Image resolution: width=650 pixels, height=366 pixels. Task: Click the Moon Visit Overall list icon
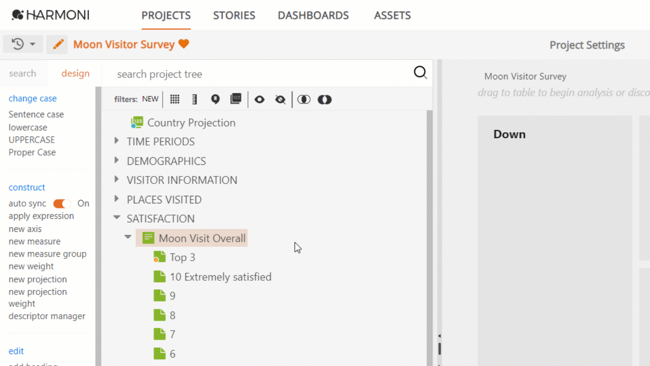(148, 238)
